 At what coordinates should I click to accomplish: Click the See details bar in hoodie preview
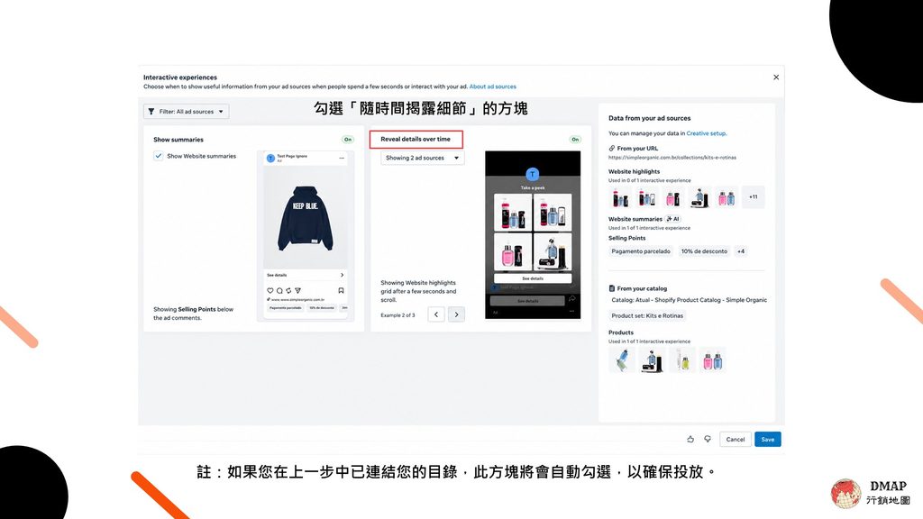pyautogui.click(x=305, y=275)
